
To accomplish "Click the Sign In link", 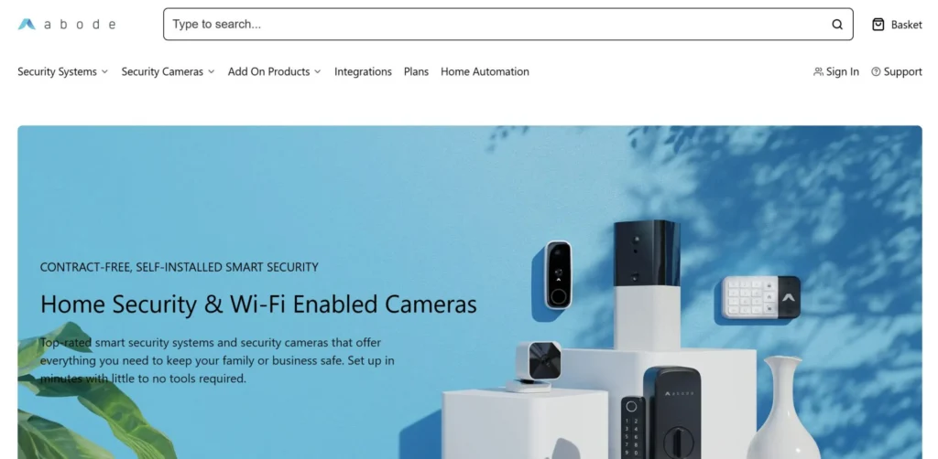I will pos(843,71).
